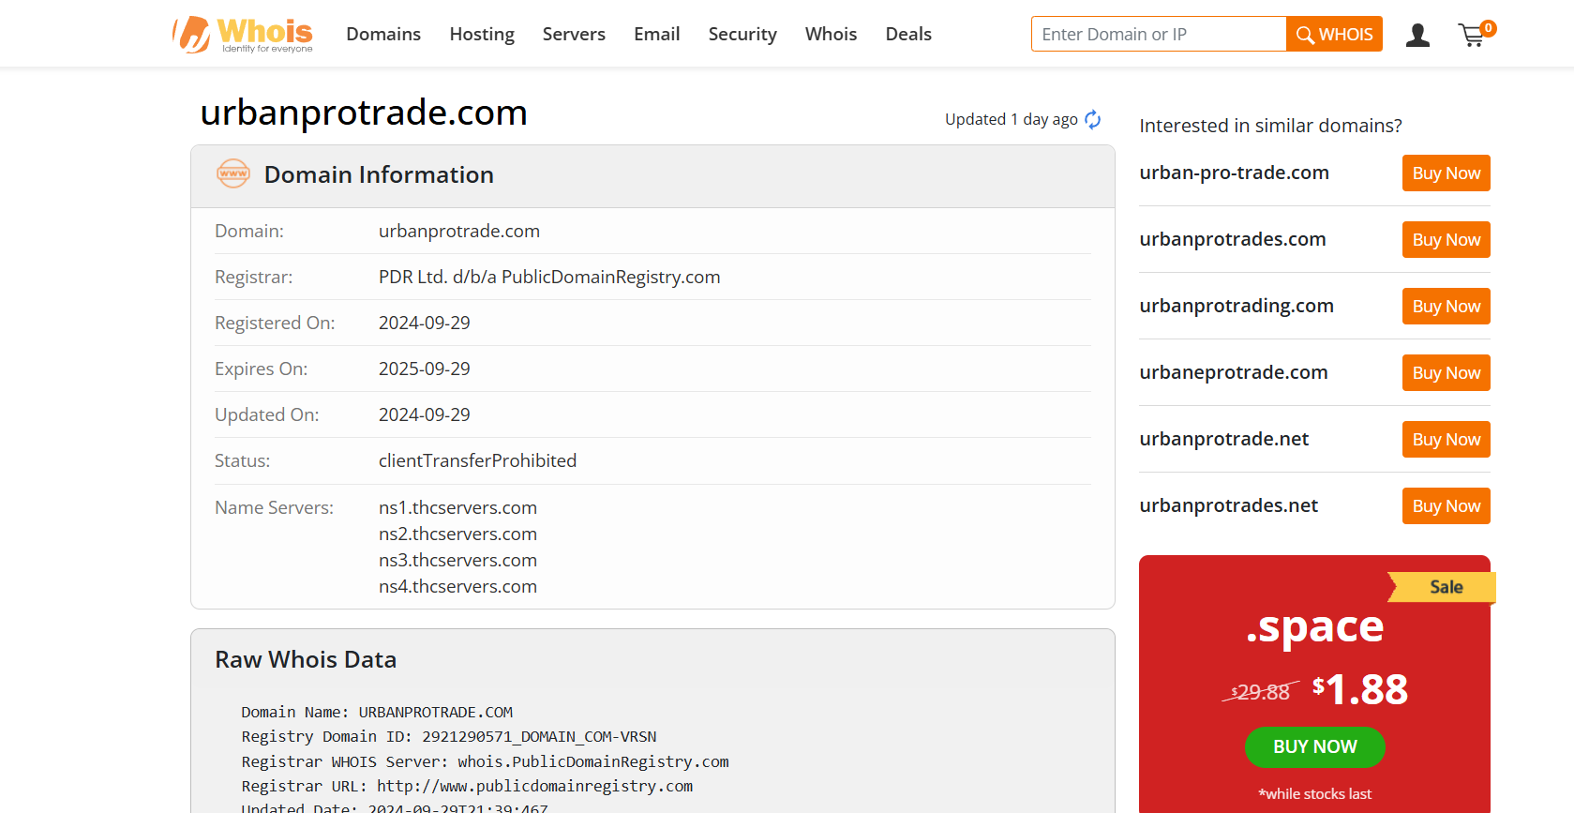Click the urban-pro-trade.com suggestion text
The width and height of the screenshot is (1574, 813).
1234,173
